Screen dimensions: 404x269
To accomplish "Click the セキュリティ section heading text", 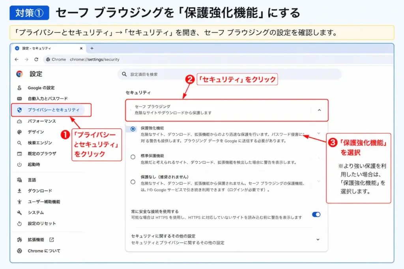I will 138,93.
